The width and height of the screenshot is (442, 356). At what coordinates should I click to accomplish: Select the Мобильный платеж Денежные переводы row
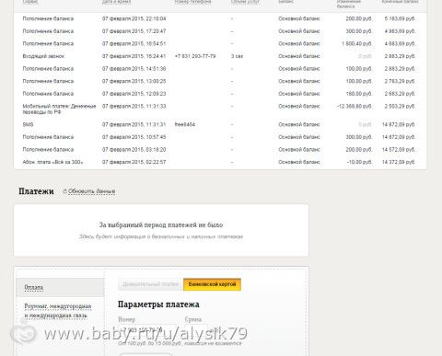click(x=220, y=109)
